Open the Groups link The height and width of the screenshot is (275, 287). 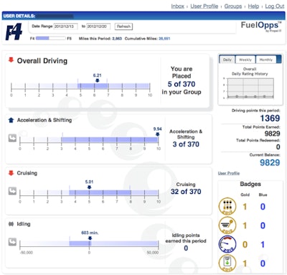tap(233, 6)
